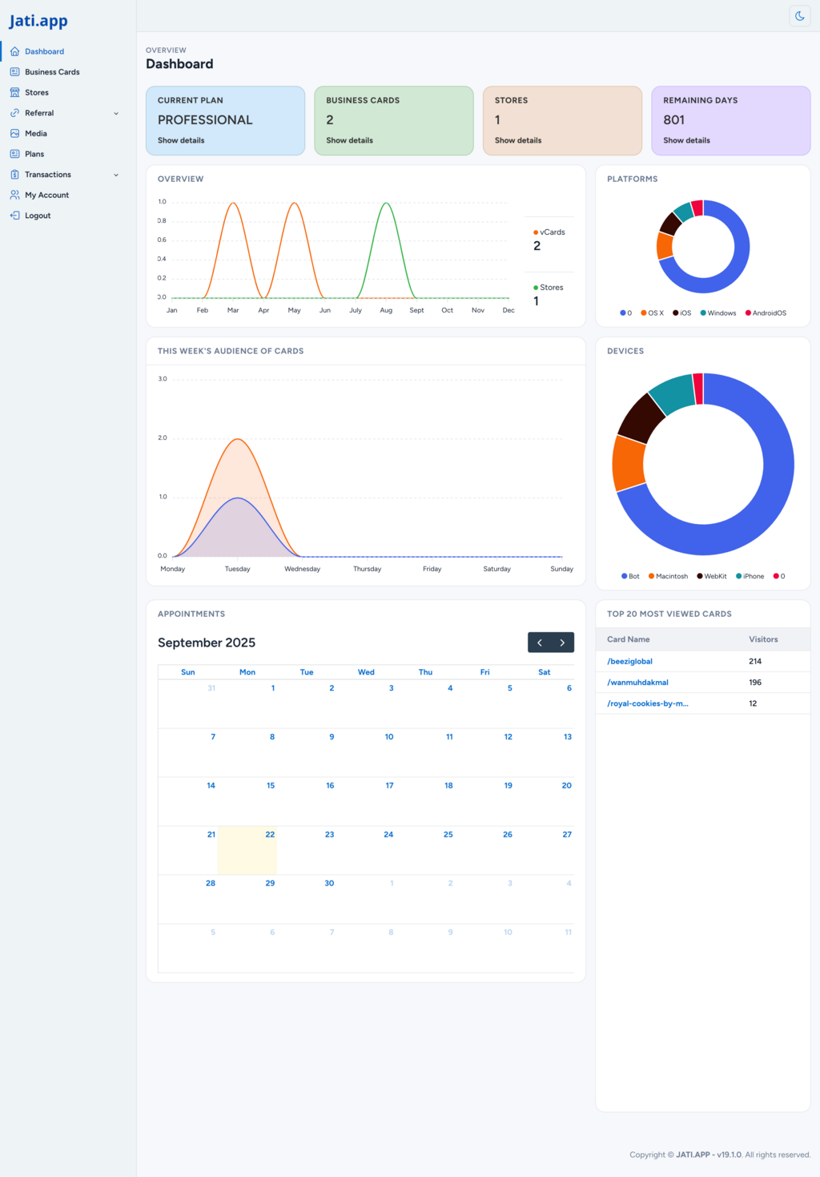The width and height of the screenshot is (820, 1177).
Task: Toggle the Windows legend in Platforms chart
Action: (x=718, y=313)
